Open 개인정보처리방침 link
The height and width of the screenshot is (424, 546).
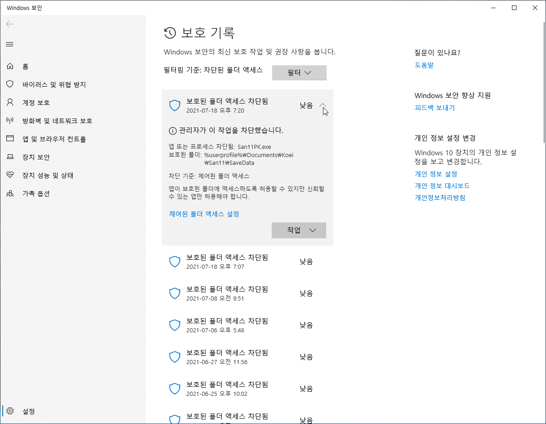click(x=440, y=197)
